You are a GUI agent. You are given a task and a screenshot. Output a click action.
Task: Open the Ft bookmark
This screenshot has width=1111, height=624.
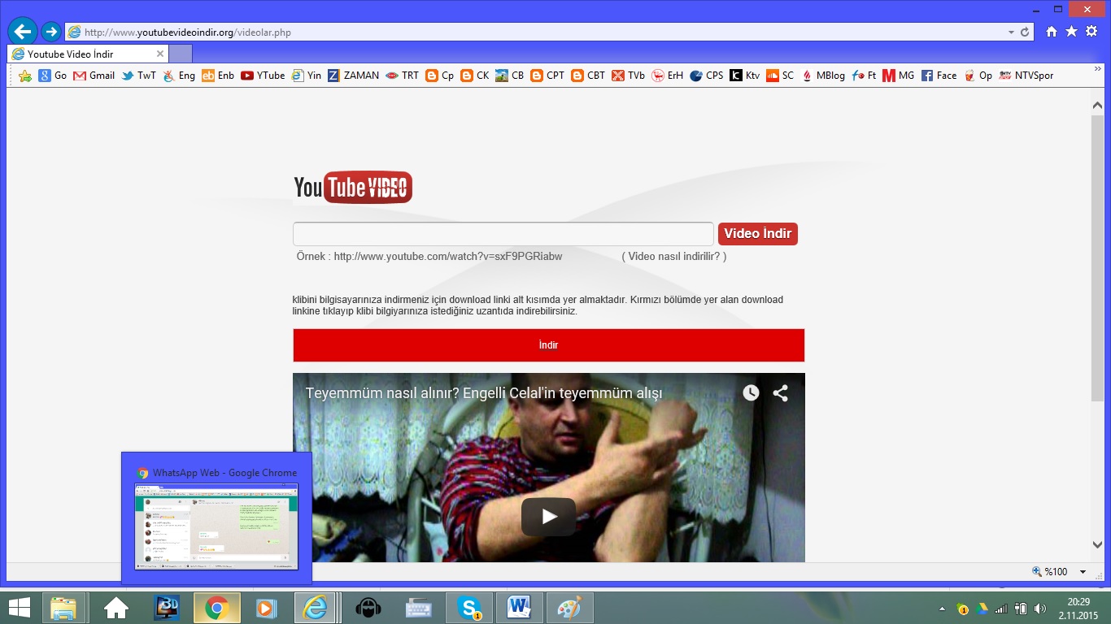[864, 76]
